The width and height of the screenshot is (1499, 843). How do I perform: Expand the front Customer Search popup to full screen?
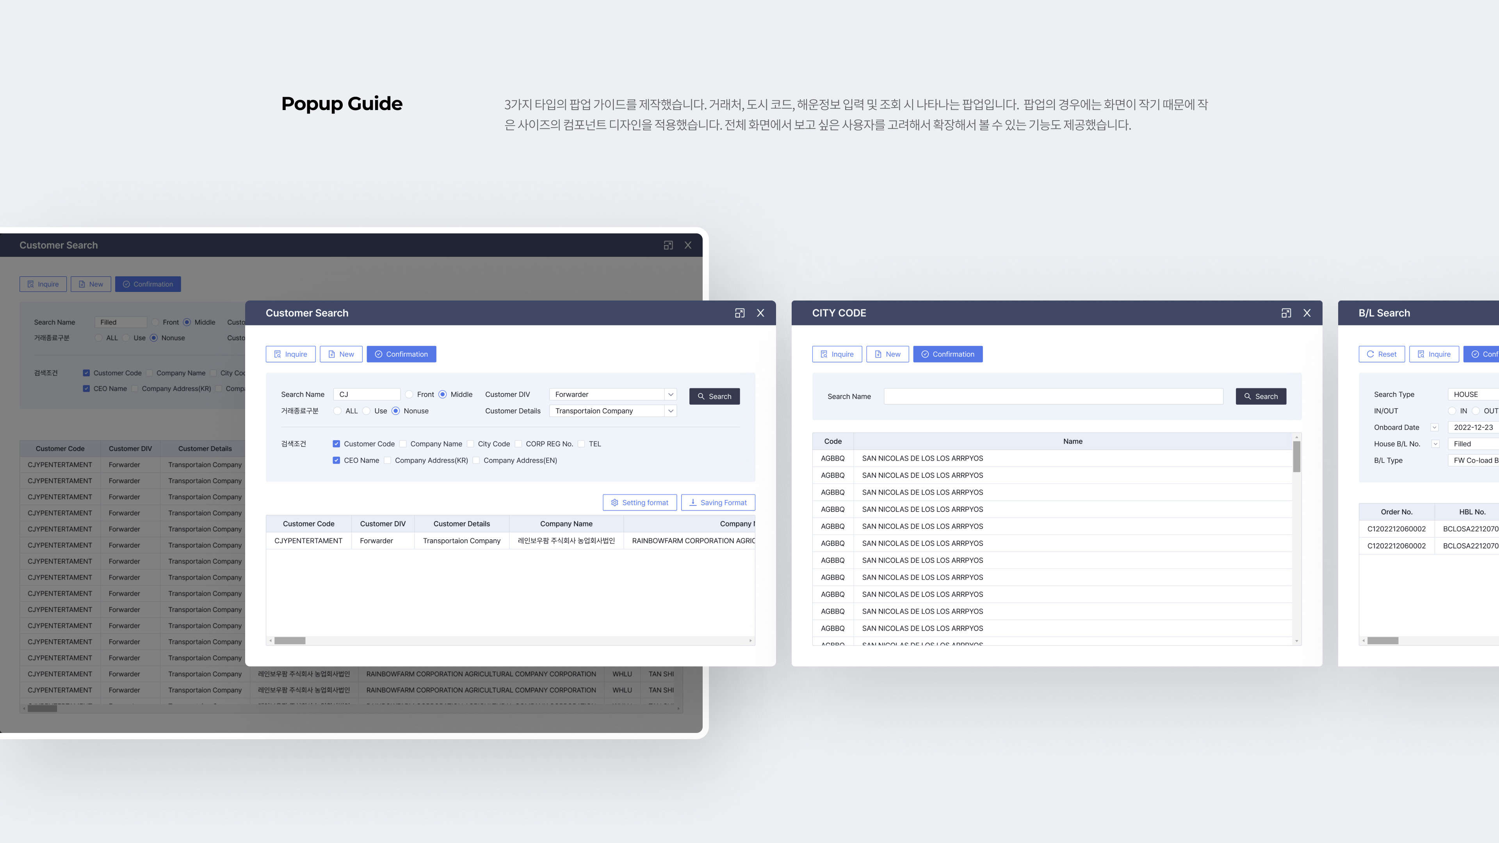click(x=740, y=313)
